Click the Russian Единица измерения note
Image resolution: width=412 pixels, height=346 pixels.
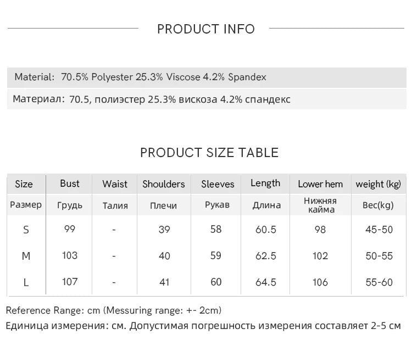203,326
